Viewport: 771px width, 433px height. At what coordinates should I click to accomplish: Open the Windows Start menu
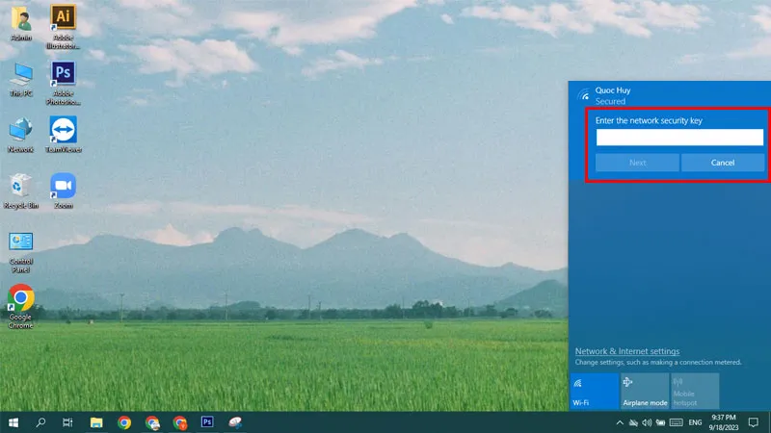pos(13,422)
